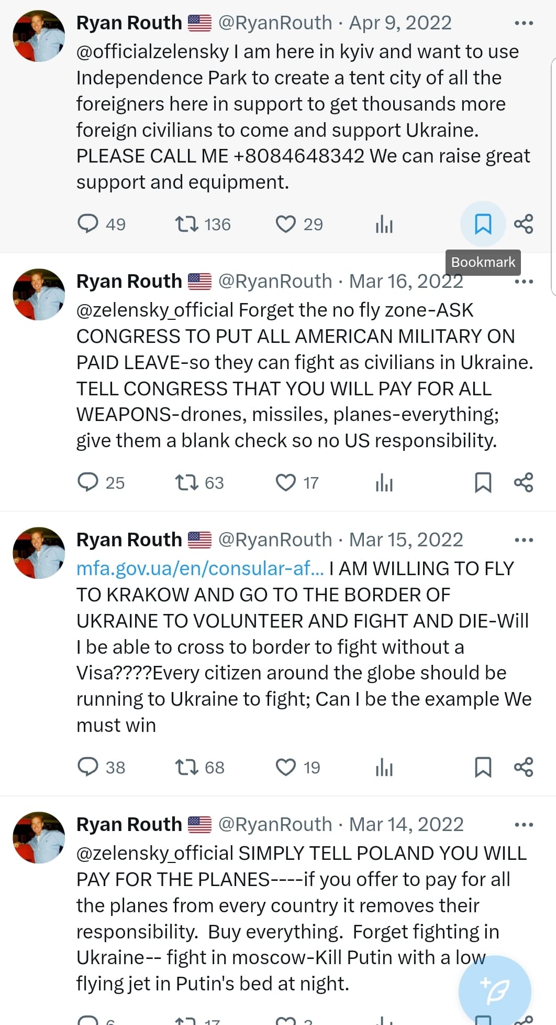
Task: Retweet the Mar 15, 2022 tweet
Action: (x=186, y=767)
